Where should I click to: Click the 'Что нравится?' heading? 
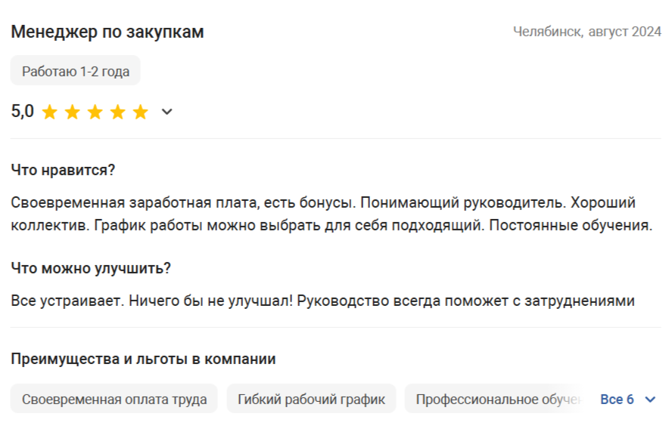(x=63, y=170)
